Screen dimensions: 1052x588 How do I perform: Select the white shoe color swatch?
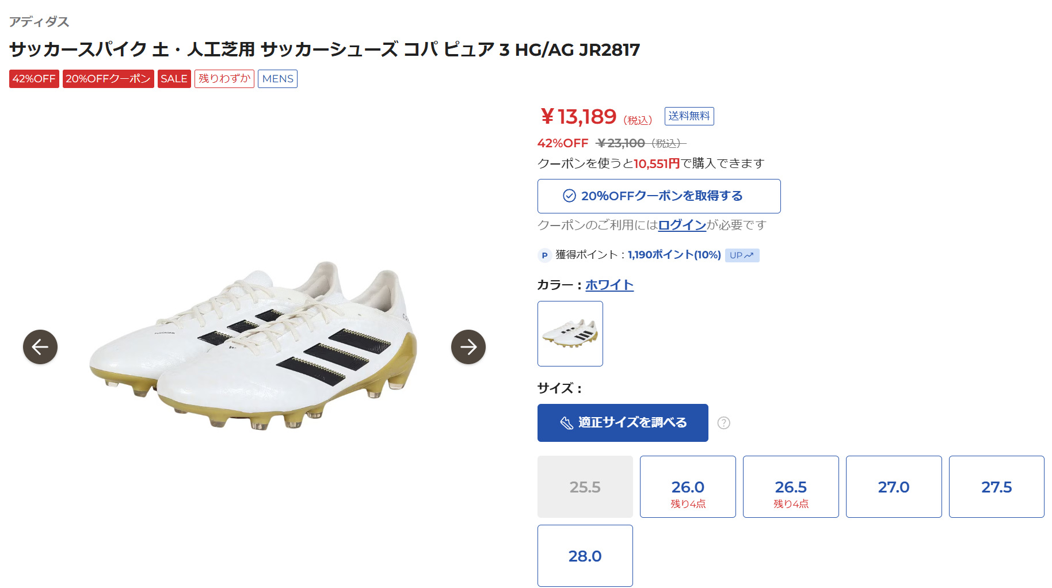570,334
